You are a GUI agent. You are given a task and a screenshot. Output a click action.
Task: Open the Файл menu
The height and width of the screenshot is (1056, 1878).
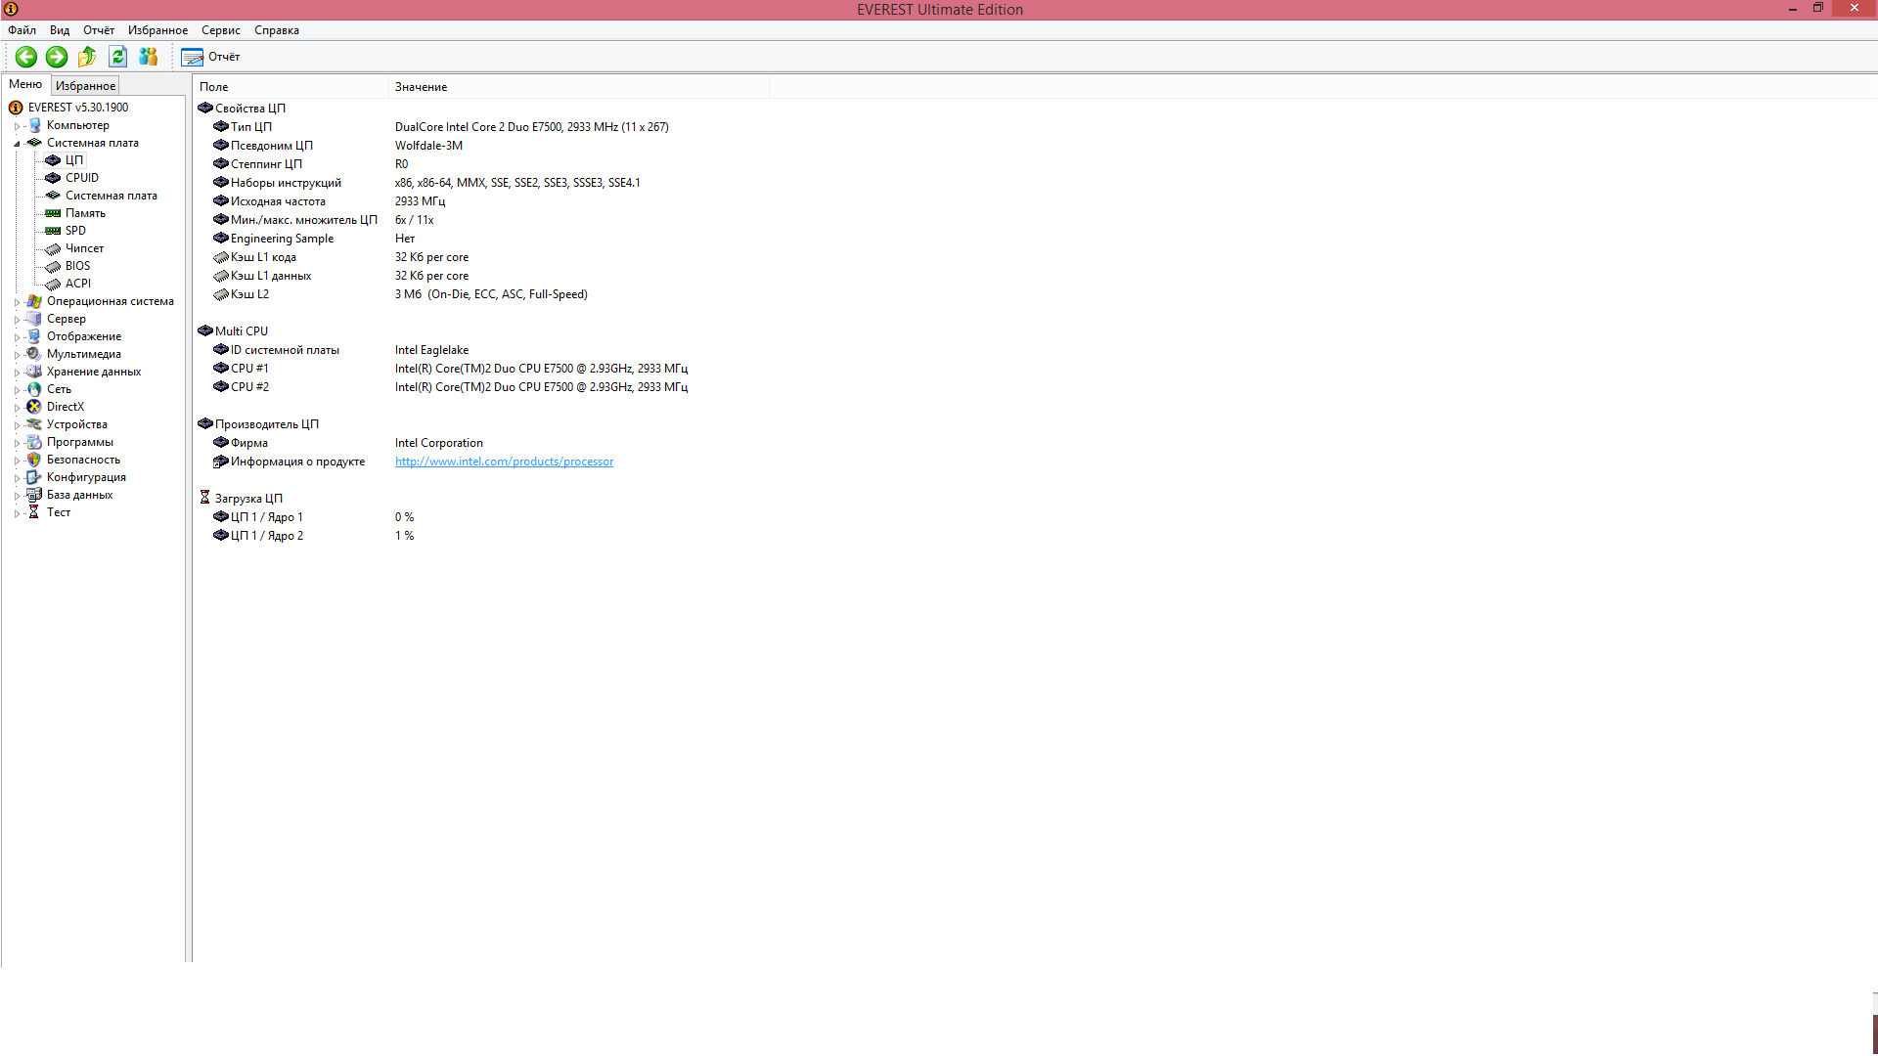tap(22, 30)
